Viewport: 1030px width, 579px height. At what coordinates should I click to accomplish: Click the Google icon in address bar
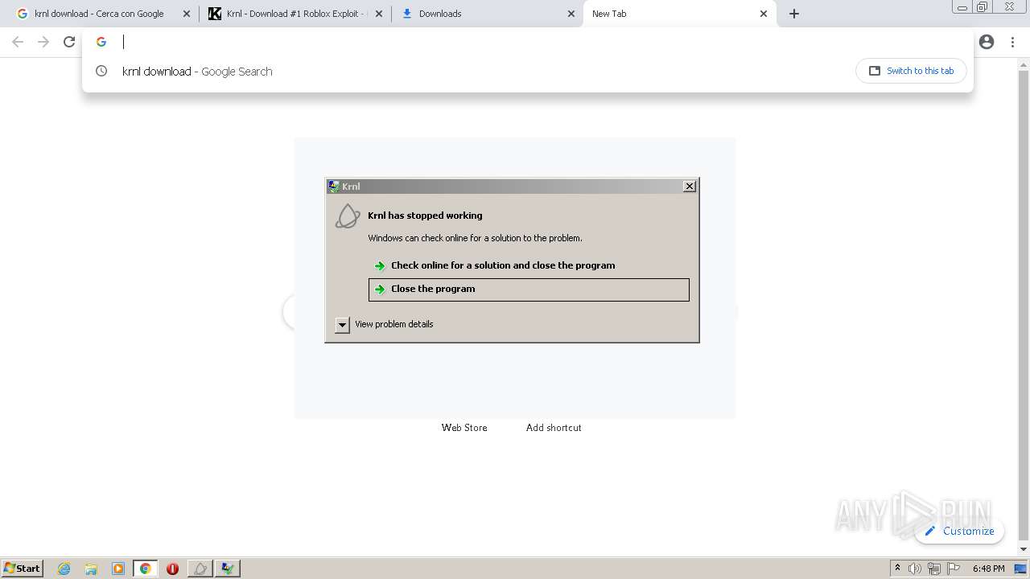pyautogui.click(x=101, y=42)
